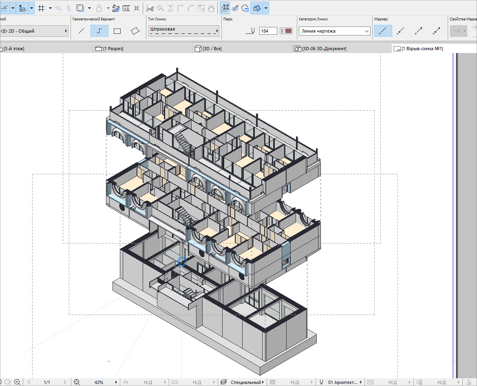This screenshot has width=477, height=386.
Task: Click the adjust elements icon
Action: 170,9
